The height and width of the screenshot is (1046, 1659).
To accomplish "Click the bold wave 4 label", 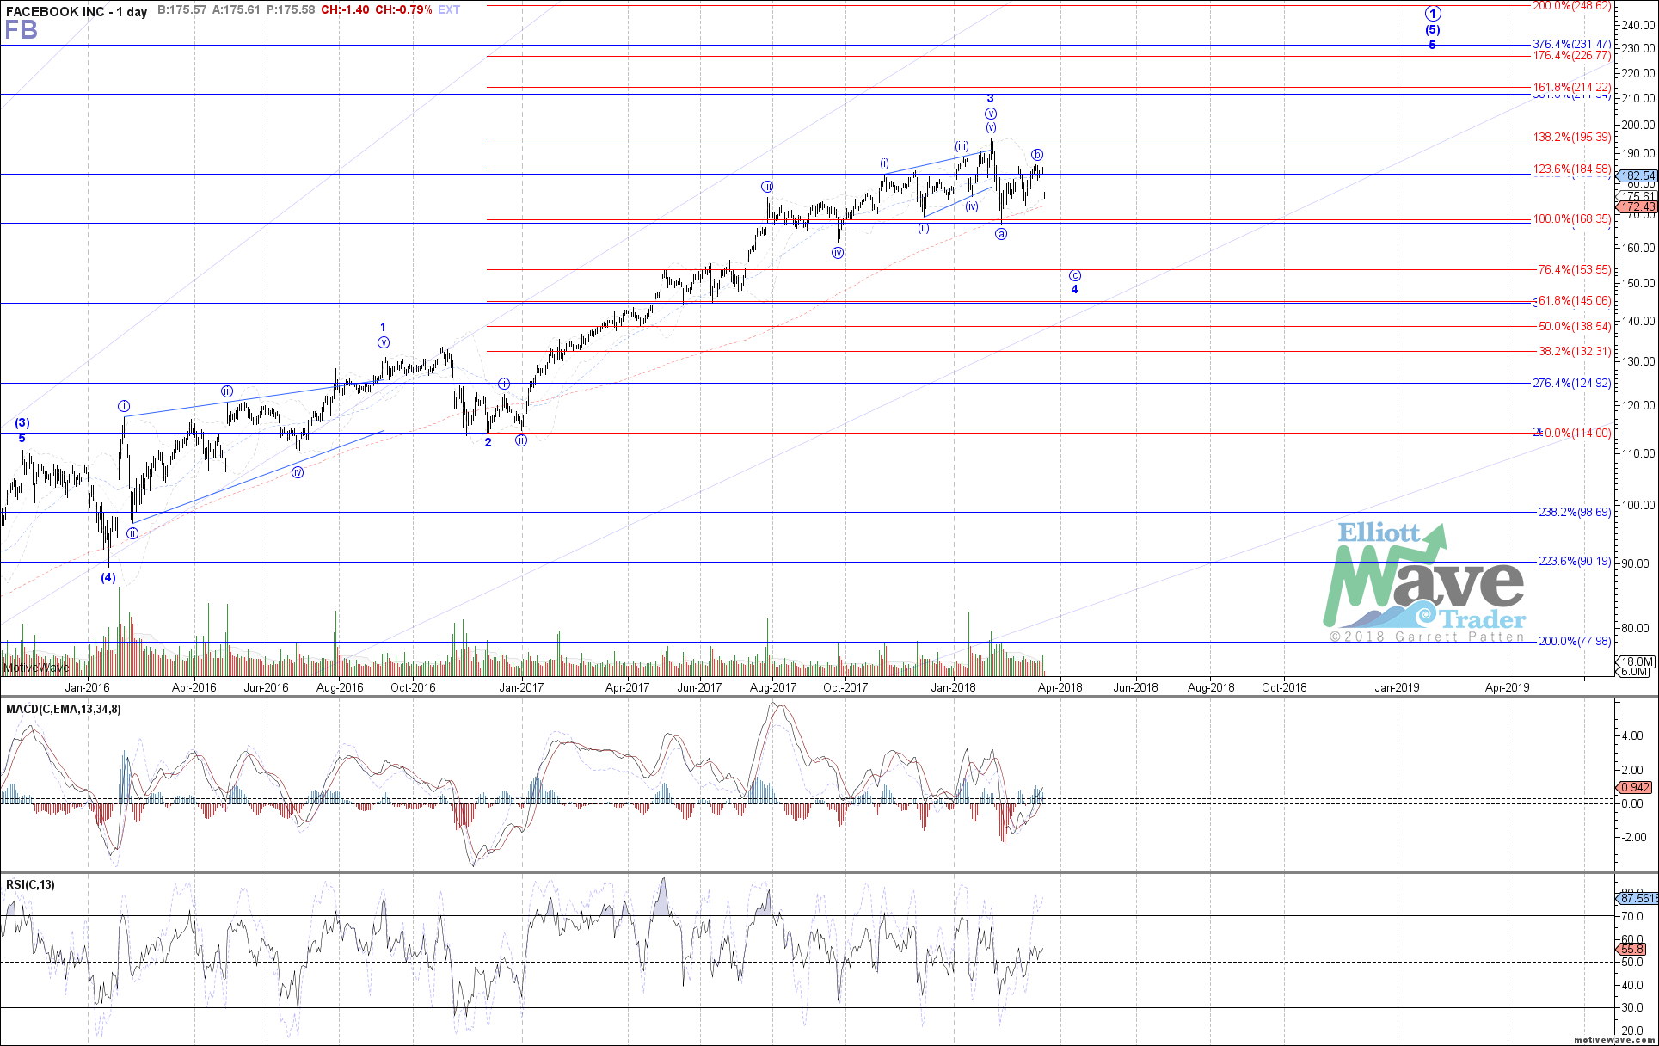I will (x=1075, y=290).
